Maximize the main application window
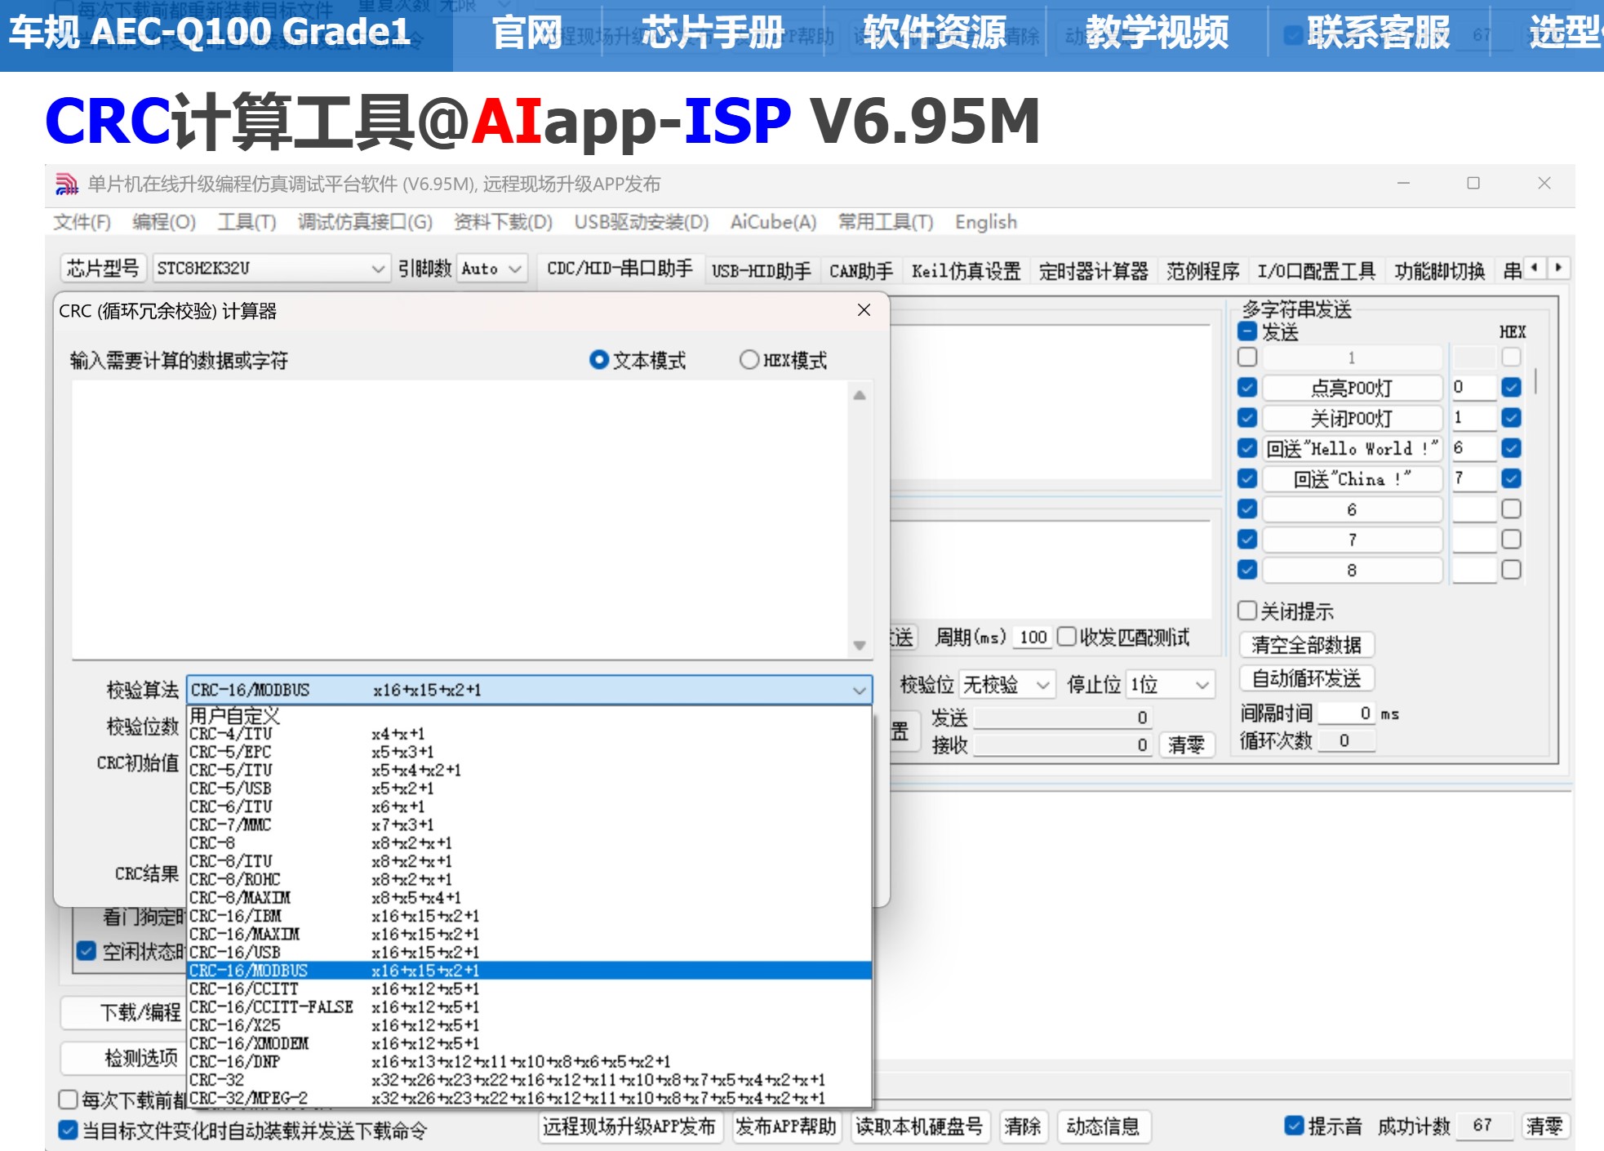 (x=1473, y=184)
